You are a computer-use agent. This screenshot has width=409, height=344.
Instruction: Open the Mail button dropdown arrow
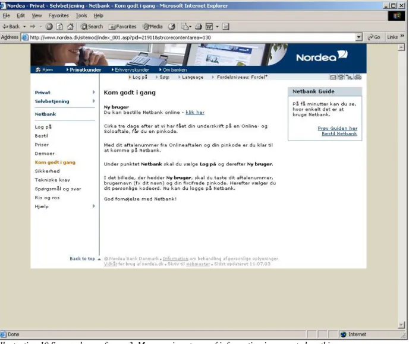click(x=190, y=27)
